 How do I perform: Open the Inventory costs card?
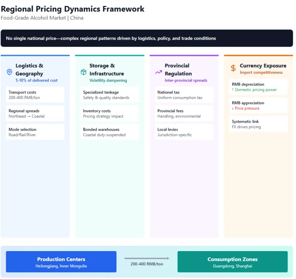point(110,113)
